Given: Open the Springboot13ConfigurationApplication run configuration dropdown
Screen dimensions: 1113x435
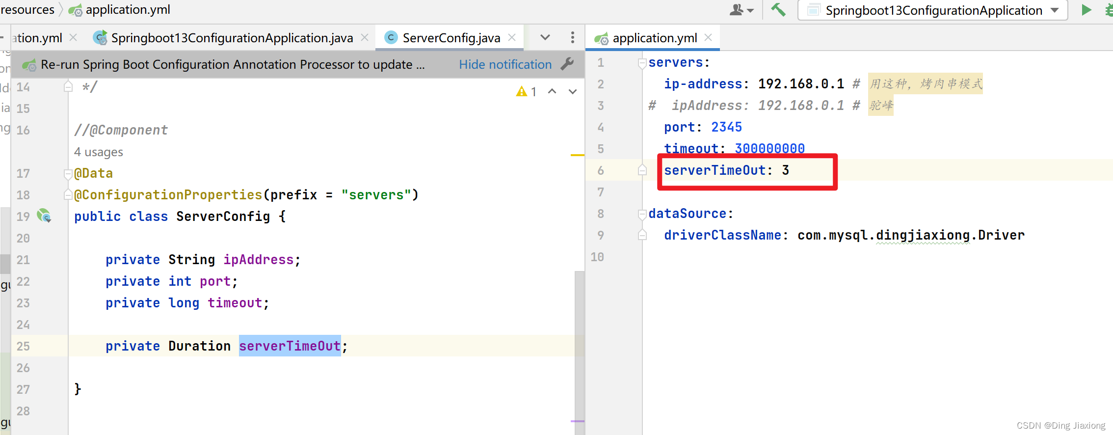Looking at the screenshot, I should click(933, 10).
